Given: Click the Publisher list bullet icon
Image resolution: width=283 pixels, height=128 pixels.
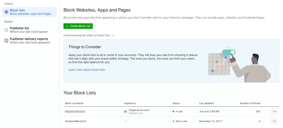Looking at the screenshot, I should click(6, 30).
